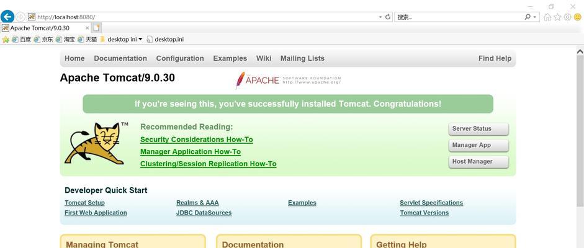Click the browser Forward arrow button
Image resolution: width=584 pixels, height=248 pixels.
coord(20,17)
